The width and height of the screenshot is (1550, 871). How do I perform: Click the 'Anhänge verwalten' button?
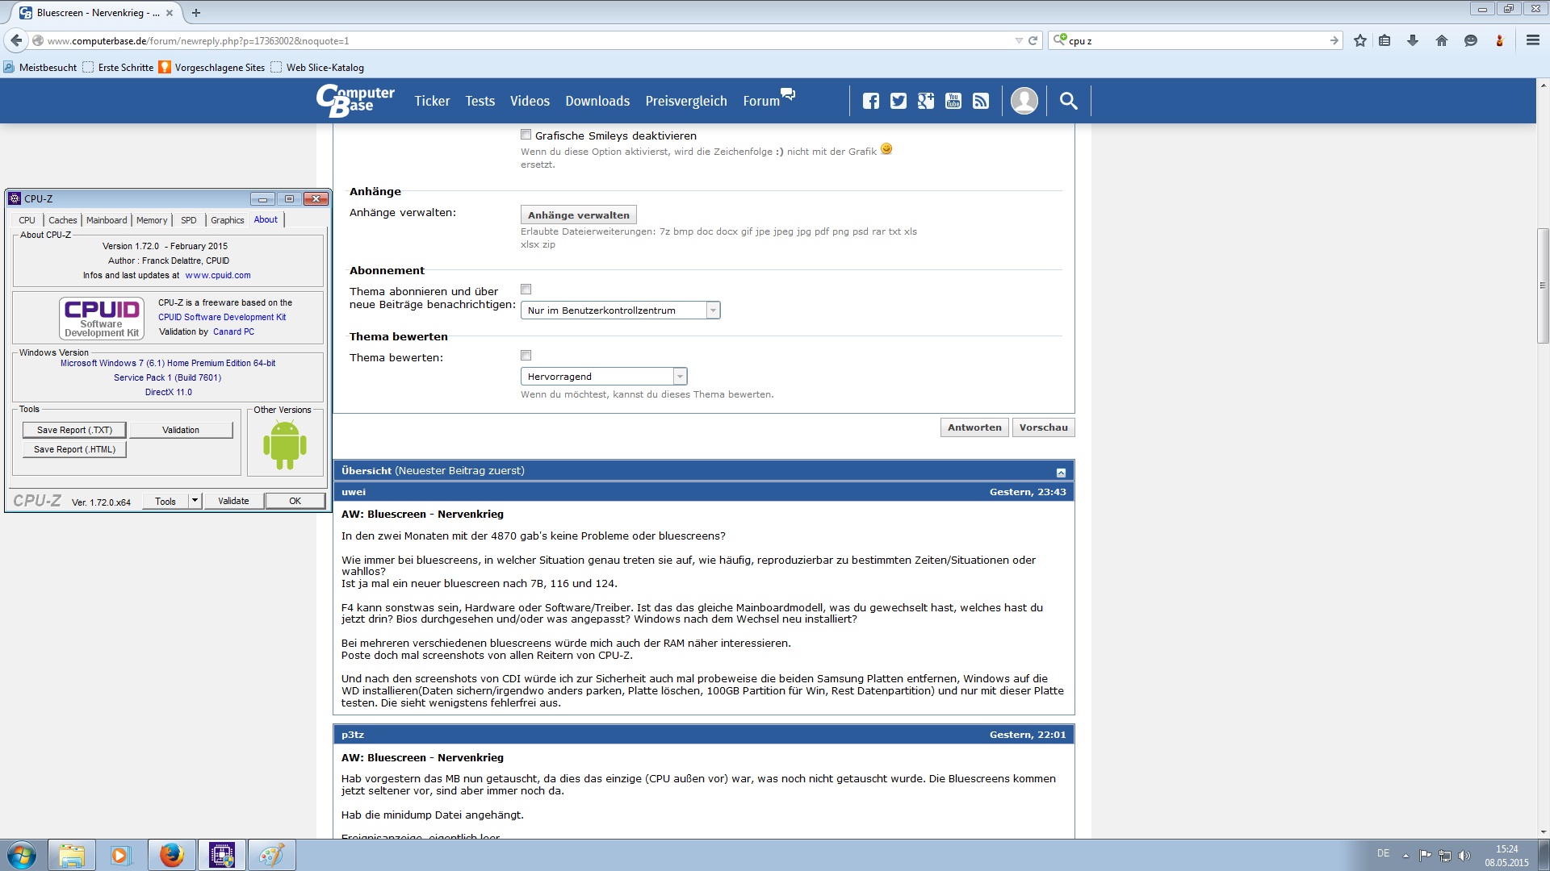578,215
